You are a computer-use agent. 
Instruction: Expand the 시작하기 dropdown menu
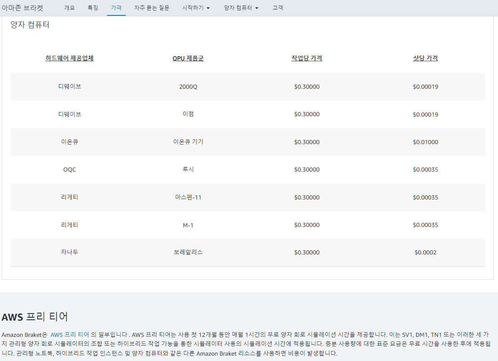[196, 7]
